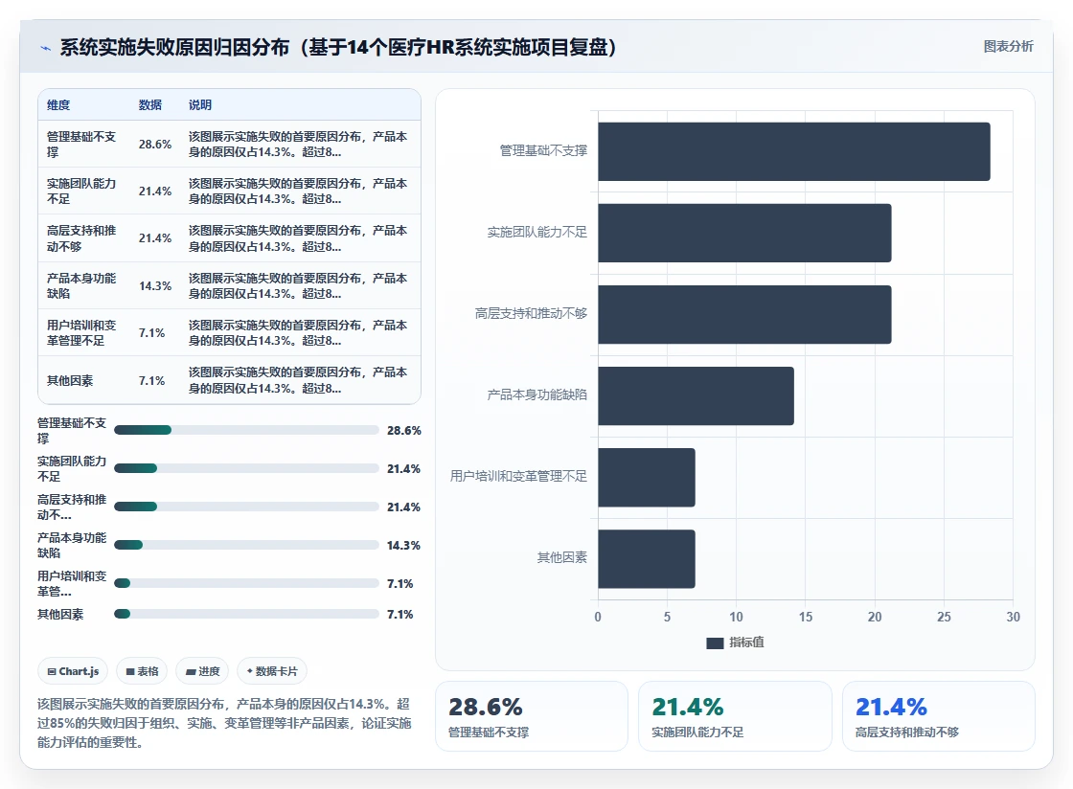Click the 高层支持和推... progress bar

click(x=246, y=507)
